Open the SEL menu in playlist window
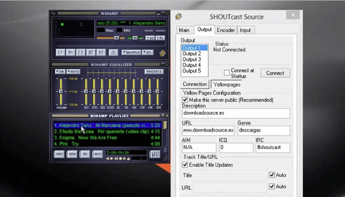Screen dimensions: 345x197 (x=85, y=154)
